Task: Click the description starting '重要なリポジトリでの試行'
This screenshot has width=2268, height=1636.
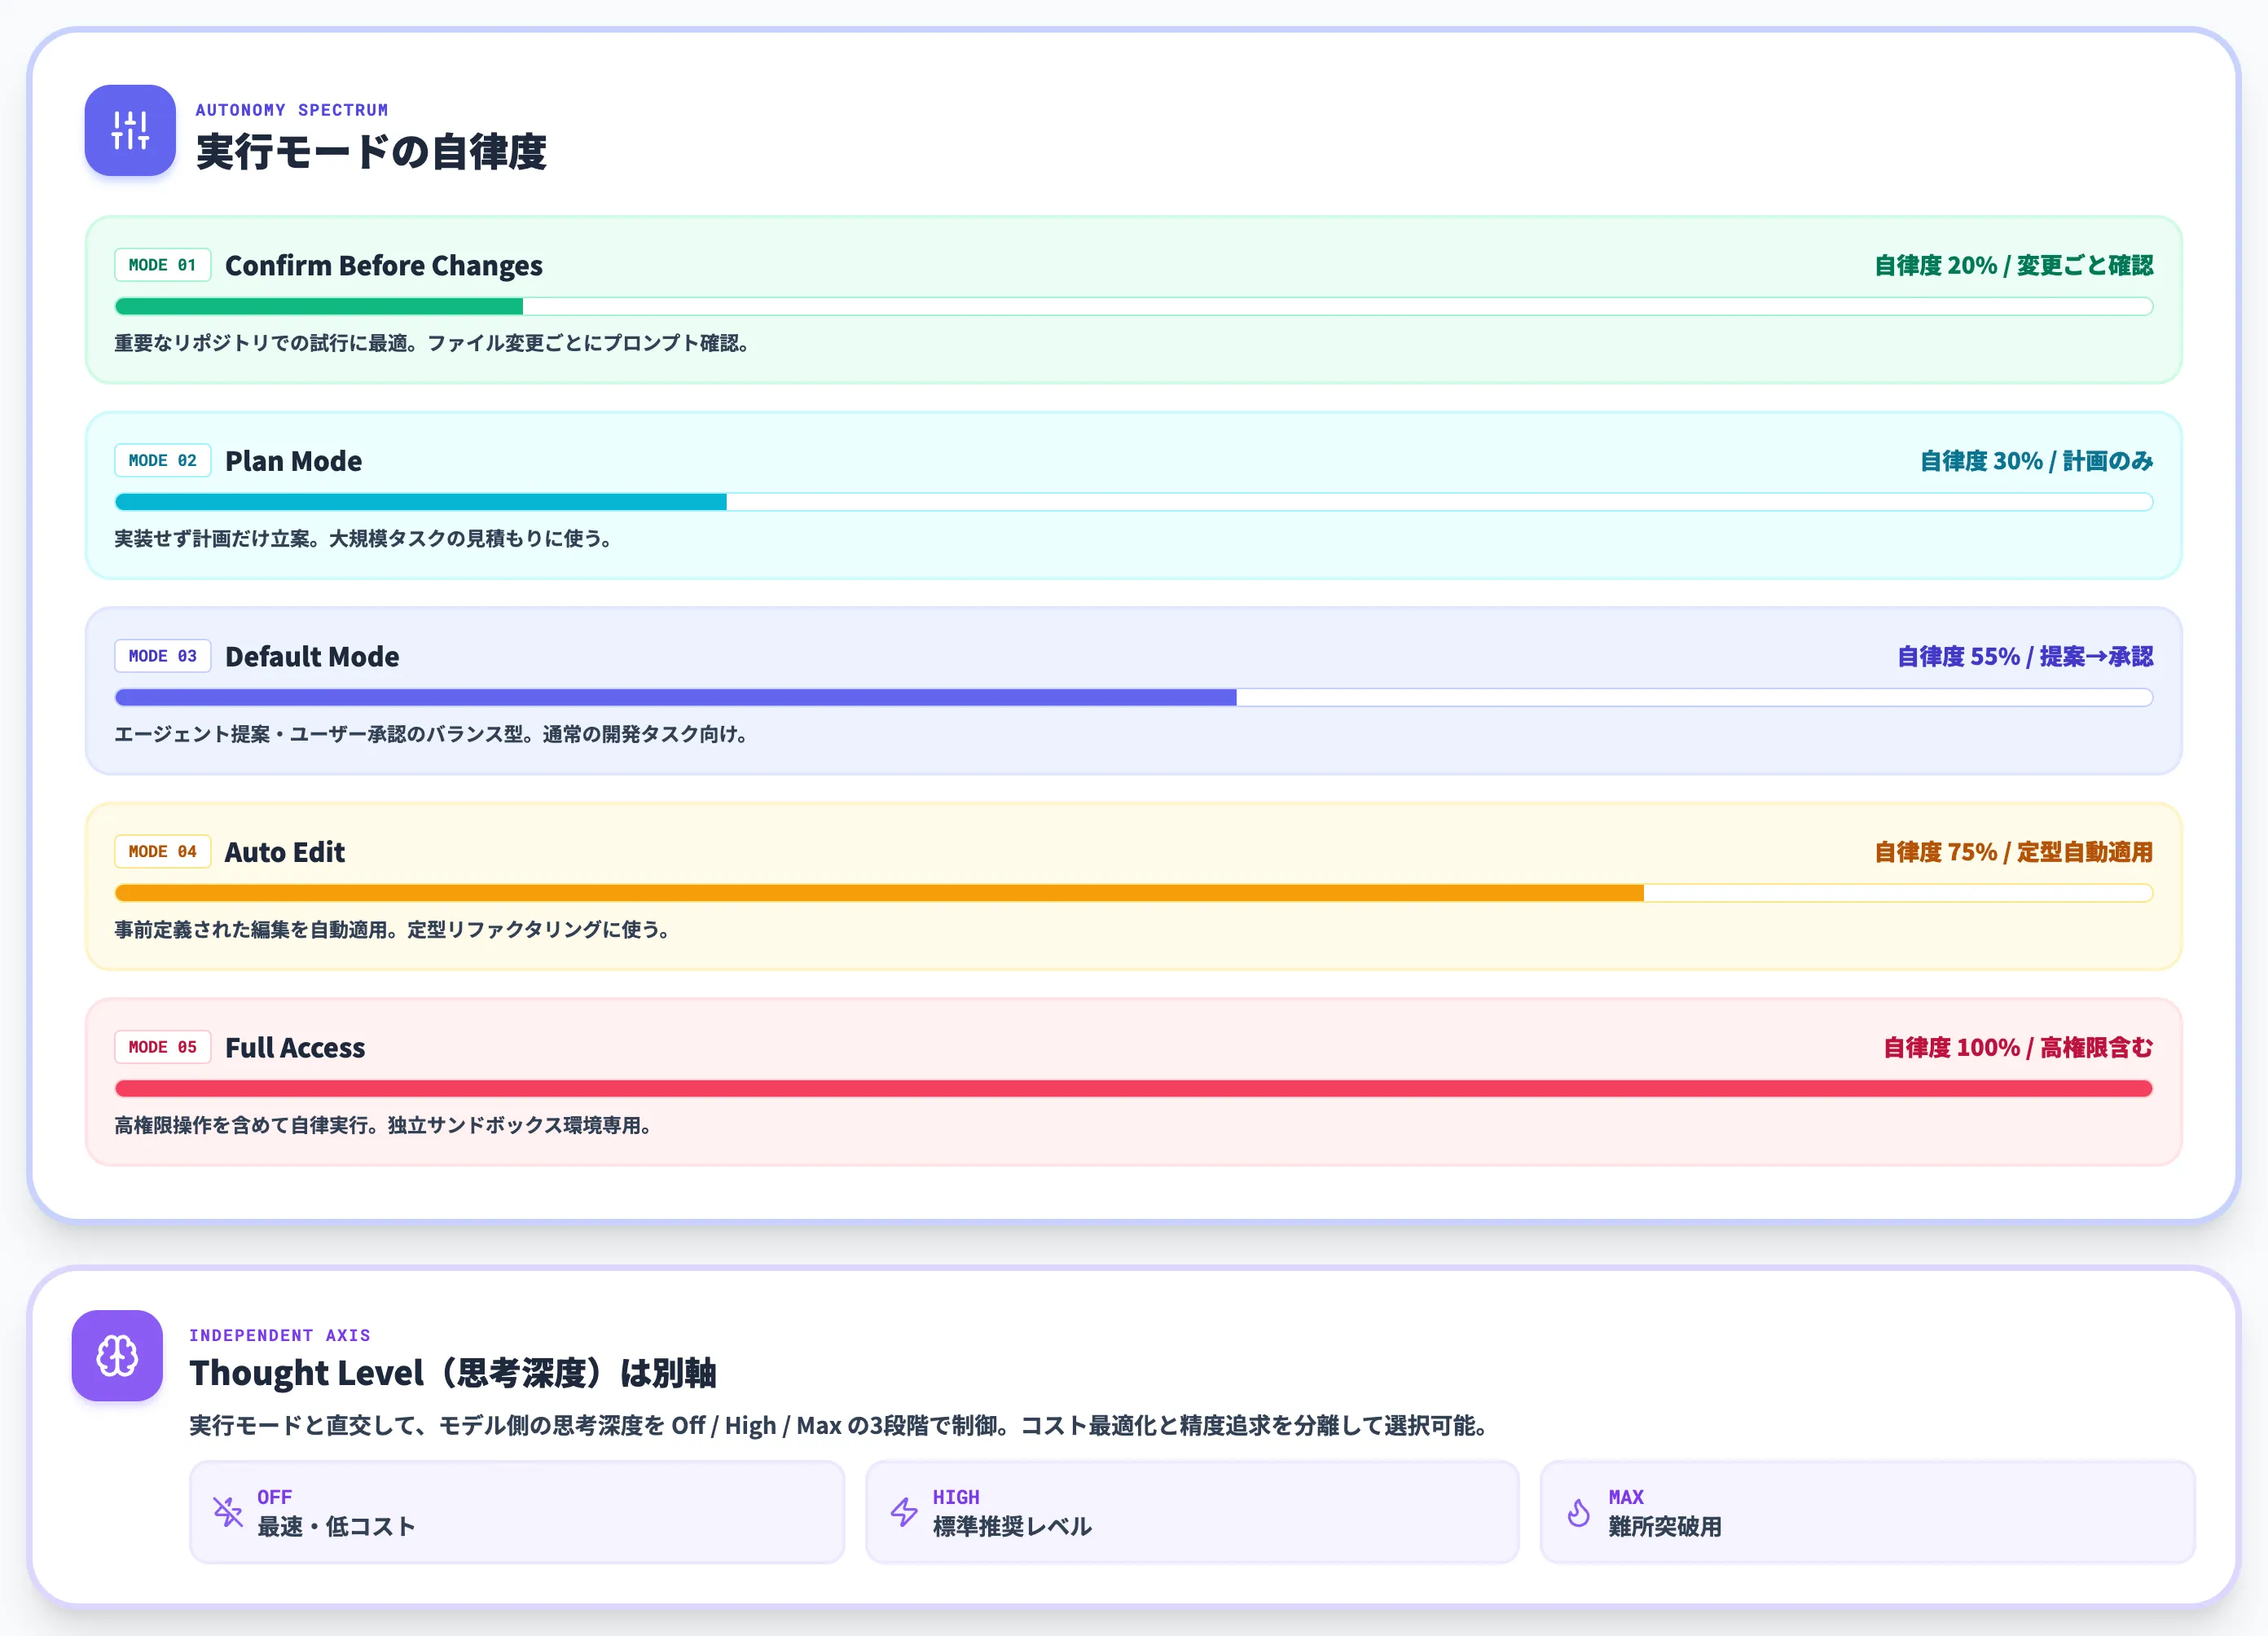Action: click(432, 343)
